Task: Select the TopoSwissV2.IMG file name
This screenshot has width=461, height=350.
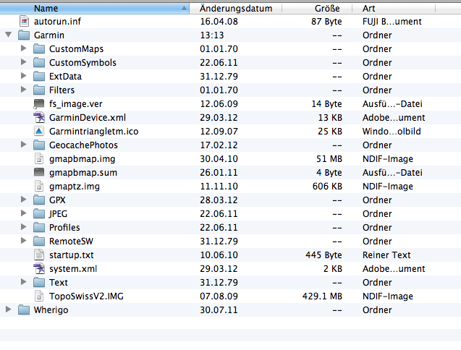Action: coord(86,296)
